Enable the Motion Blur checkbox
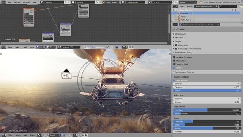243x137 pixels. click(x=174, y=61)
